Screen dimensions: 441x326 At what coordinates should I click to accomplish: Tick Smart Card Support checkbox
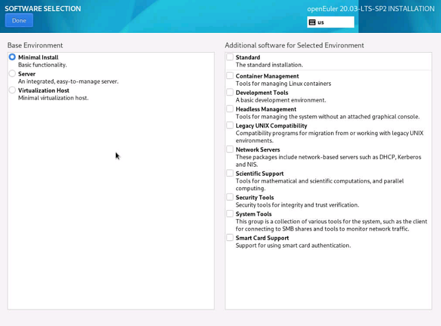coord(230,238)
